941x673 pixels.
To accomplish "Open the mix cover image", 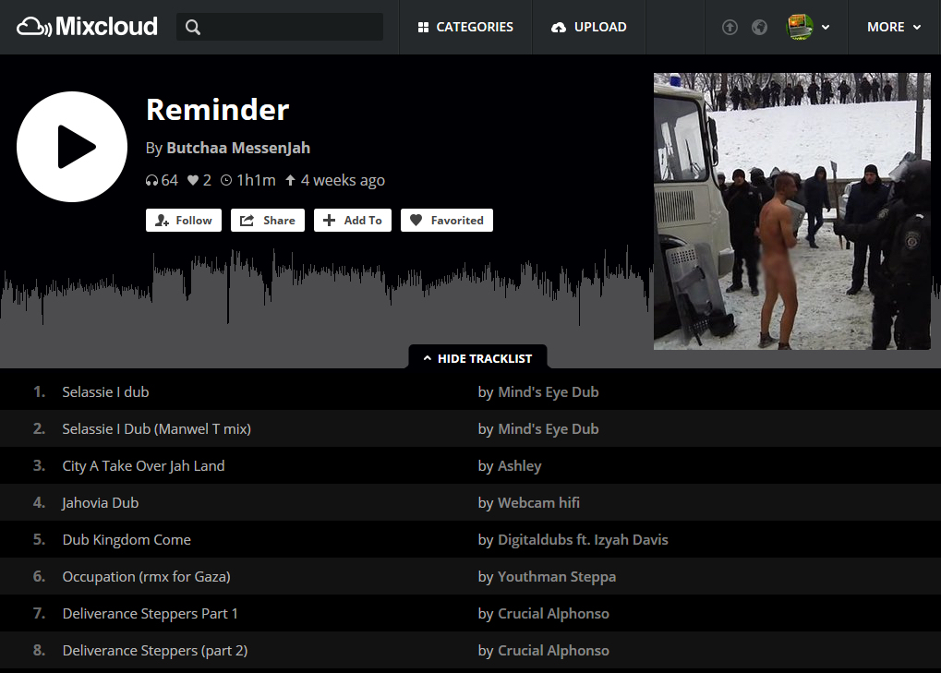I will tap(792, 211).
